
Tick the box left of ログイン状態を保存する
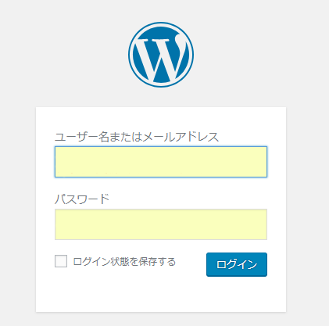61,261
